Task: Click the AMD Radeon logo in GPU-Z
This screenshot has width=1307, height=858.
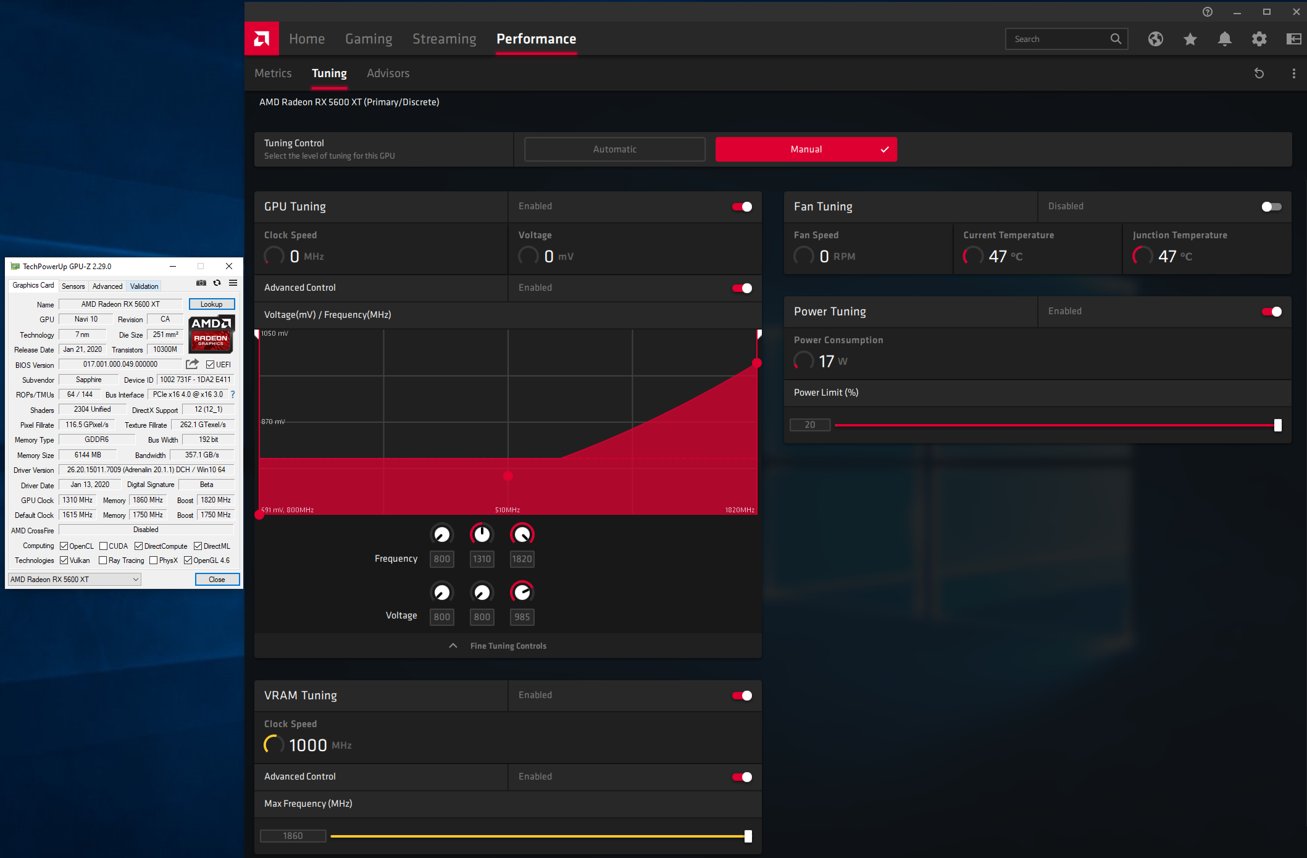Action: [x=211, y=333]
